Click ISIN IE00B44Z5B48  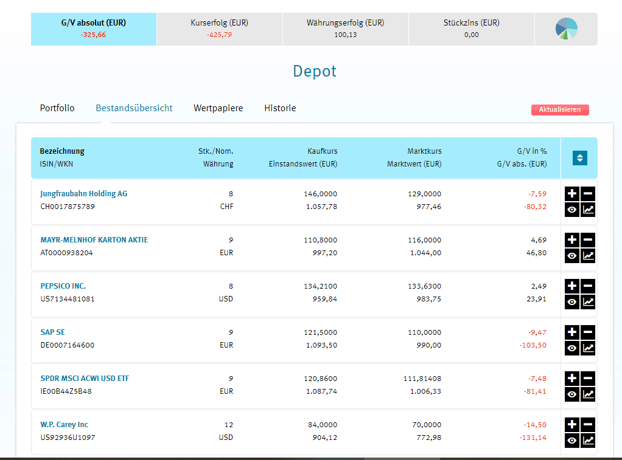66,391
